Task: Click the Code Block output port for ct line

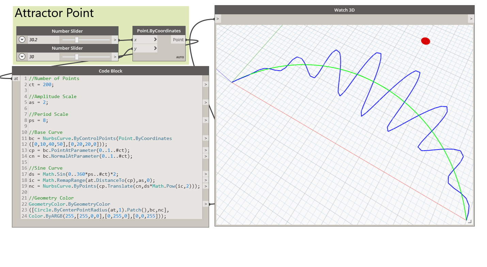Action: click(x=205, y=84)
